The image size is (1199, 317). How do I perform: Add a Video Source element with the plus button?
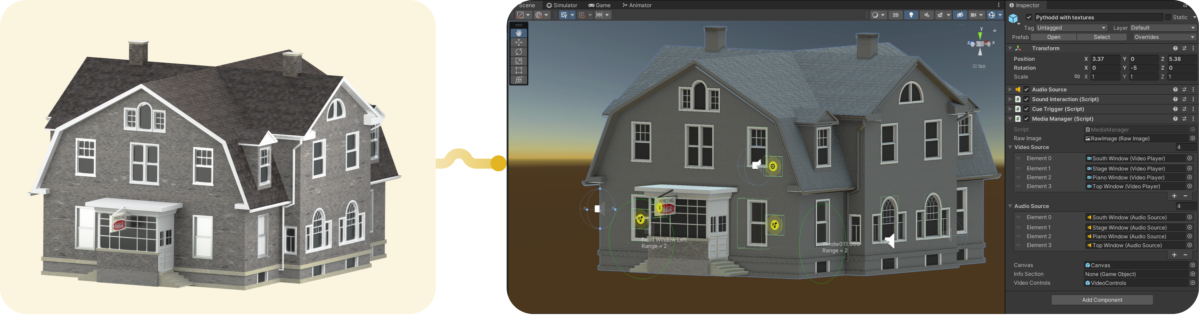pyautogui.click(x=1174, y=195)
